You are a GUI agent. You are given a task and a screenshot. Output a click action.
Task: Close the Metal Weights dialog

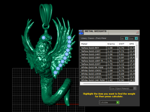(x=137, y=32)
